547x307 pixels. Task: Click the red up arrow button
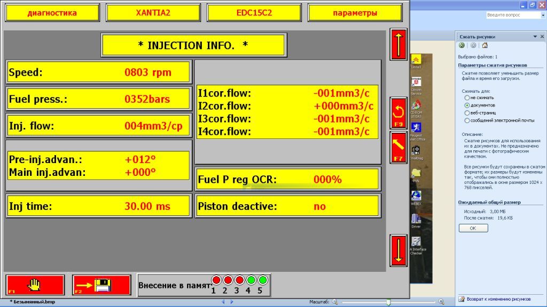point(398,44)
